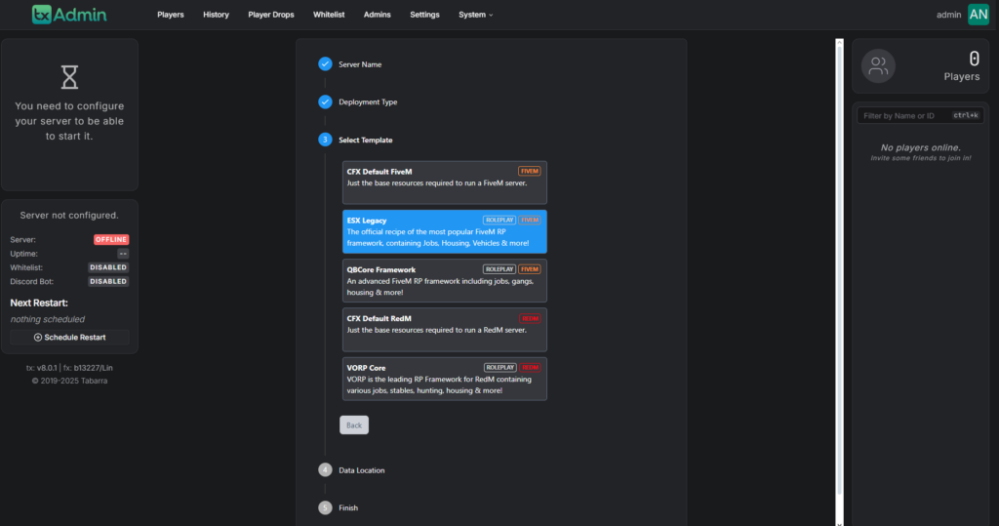Click FIVEM tag on CFX Default FiveM
Screen dimensions: 999x526
(530, 171)
